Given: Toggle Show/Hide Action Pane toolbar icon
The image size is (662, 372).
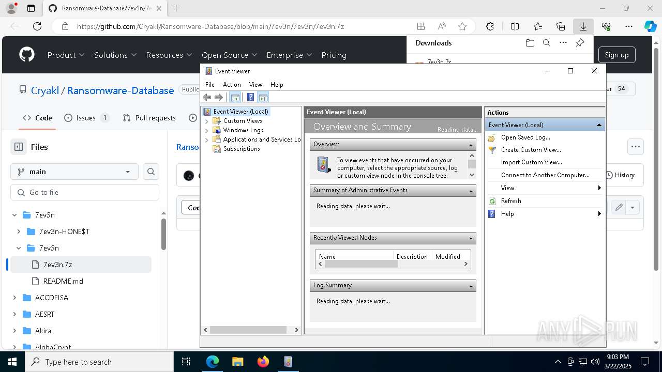Looking at the screenshot, I should point(263,97).
